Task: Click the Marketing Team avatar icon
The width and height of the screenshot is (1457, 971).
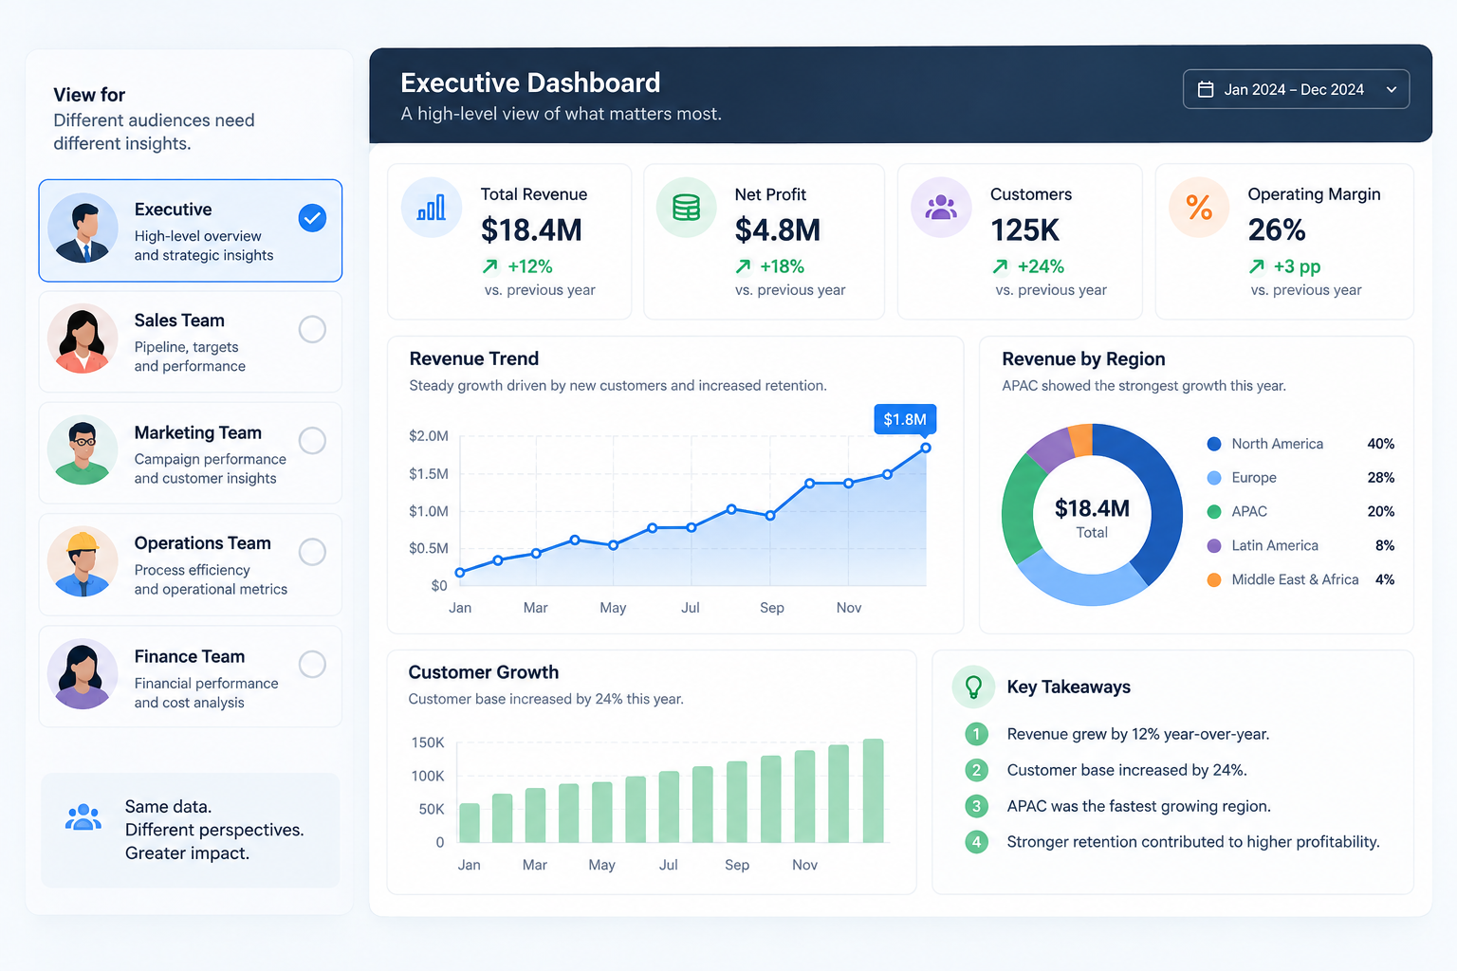Action: [x=83, y=450]
